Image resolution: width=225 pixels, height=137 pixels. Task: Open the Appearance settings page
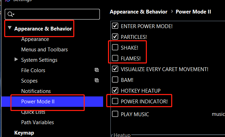35,39
